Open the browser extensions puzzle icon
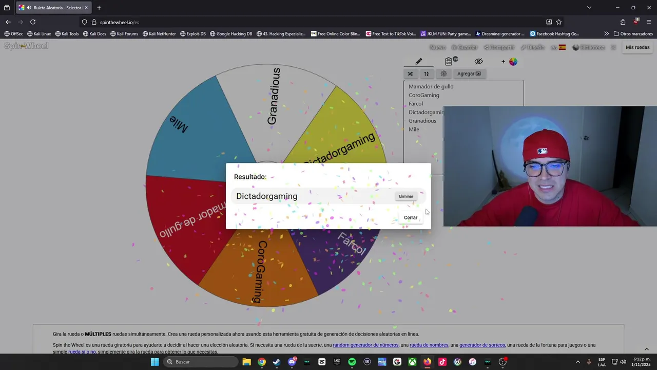Viewport: 657px width, 370px height. pyautogui.click(x=623, y=22)
